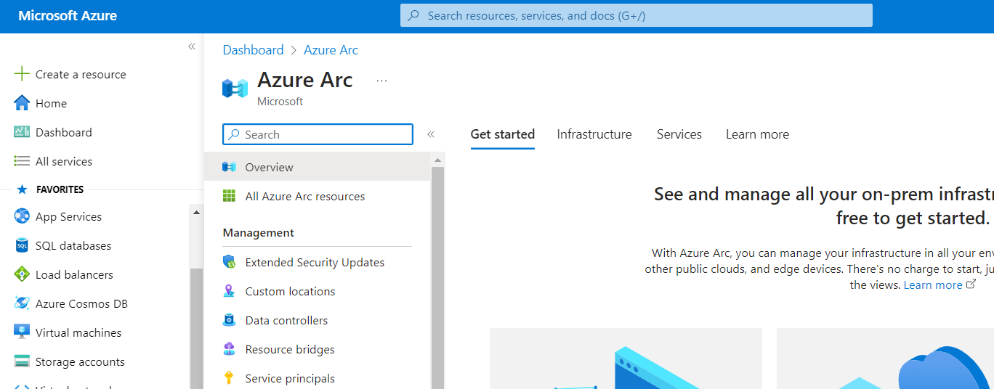
Task: Open the Learn more external link
Action: (x=939, y=284)
